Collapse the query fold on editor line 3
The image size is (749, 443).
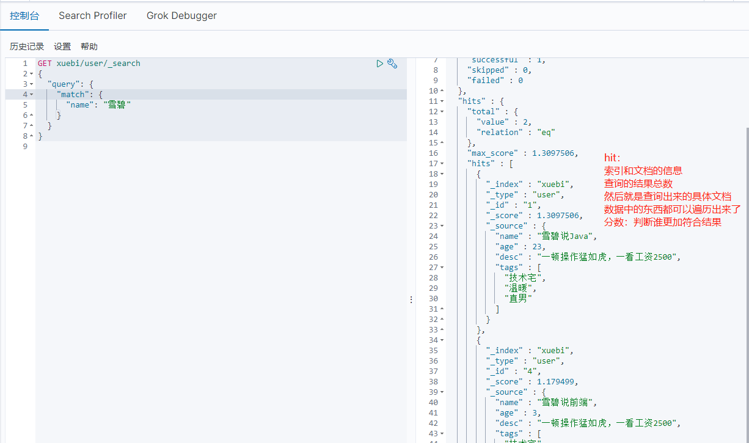coord(32,84)
